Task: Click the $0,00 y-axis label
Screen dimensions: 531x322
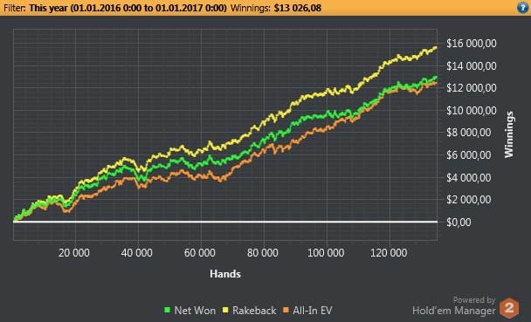Action: [459, 223]
